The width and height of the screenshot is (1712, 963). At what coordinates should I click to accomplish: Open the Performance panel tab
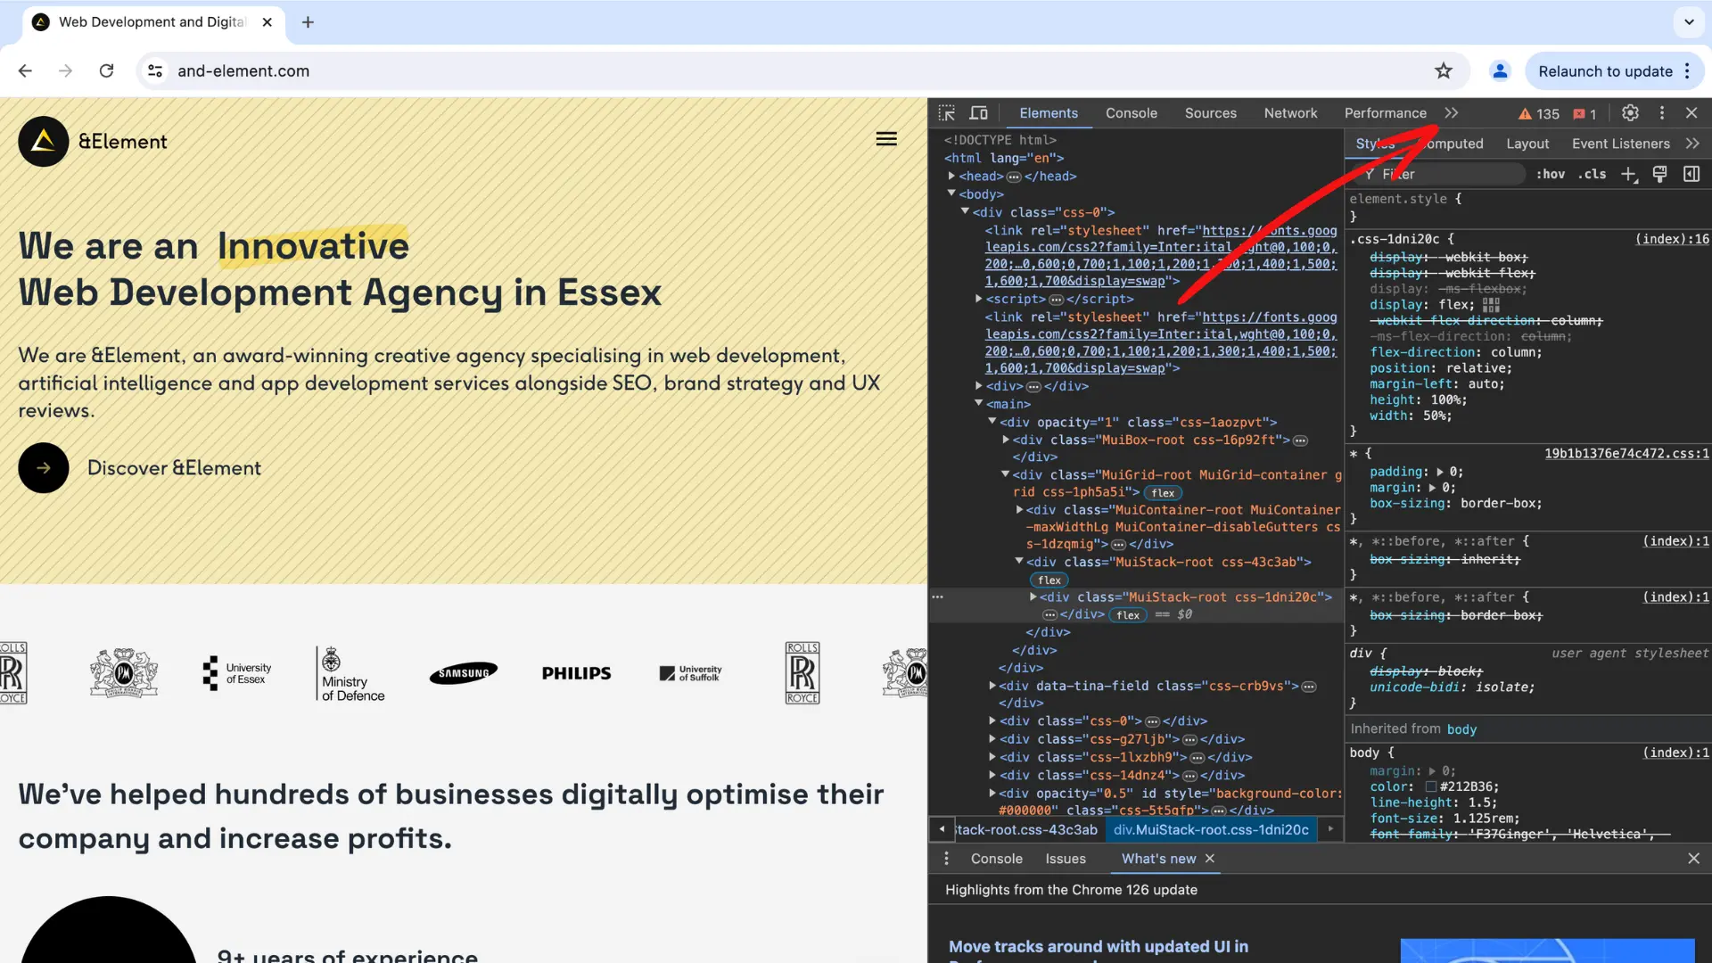[x=1385, y=113]
